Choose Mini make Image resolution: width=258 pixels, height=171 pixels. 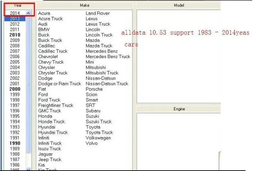click(x=90, y=62)
